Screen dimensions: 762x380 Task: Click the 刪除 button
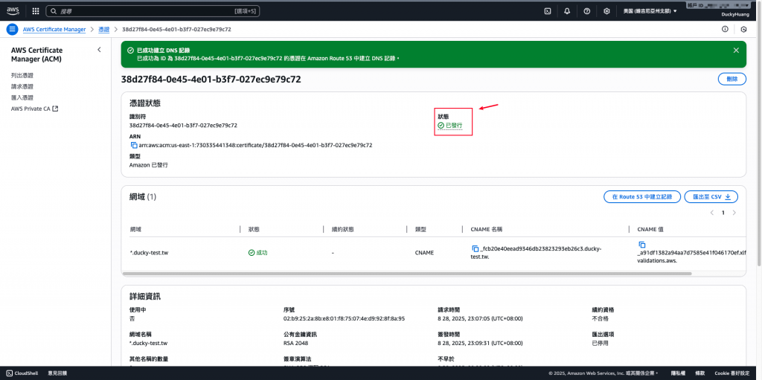point(732,80)
